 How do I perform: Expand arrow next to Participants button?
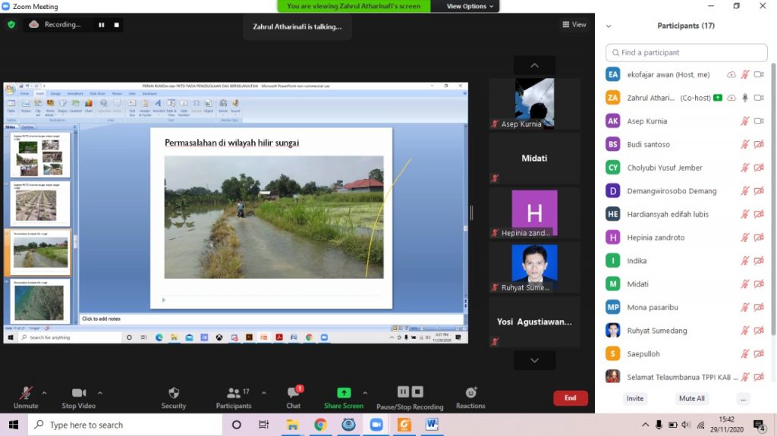[x=263, y=393]
